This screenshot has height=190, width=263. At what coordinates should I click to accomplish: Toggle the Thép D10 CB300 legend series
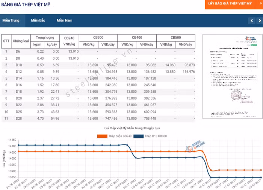coord(150,136)
